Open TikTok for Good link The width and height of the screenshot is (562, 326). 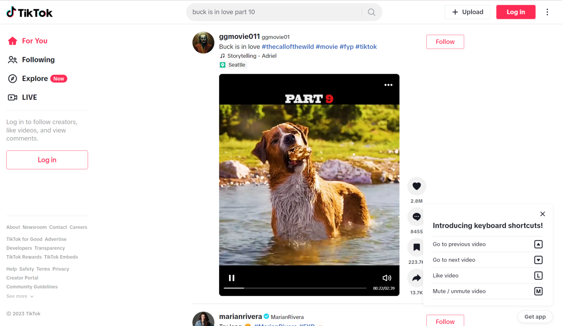coord(24,239)
